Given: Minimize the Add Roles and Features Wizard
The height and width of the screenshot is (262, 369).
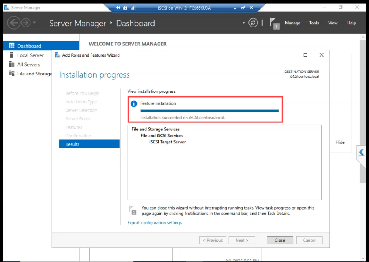Looking at the screenshot, I should pyautogui.click(x=289, y=55).
